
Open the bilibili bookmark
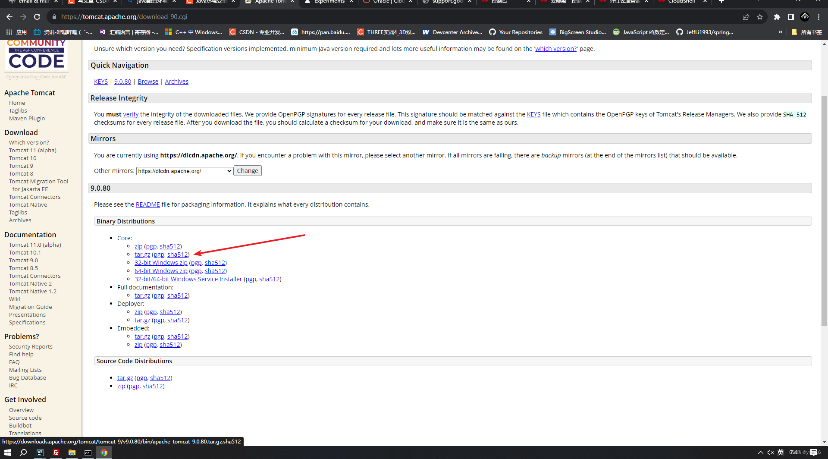pyautogui.click(x=63, y=32)
